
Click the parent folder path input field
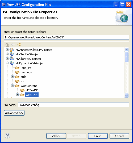tap(66, 37)
